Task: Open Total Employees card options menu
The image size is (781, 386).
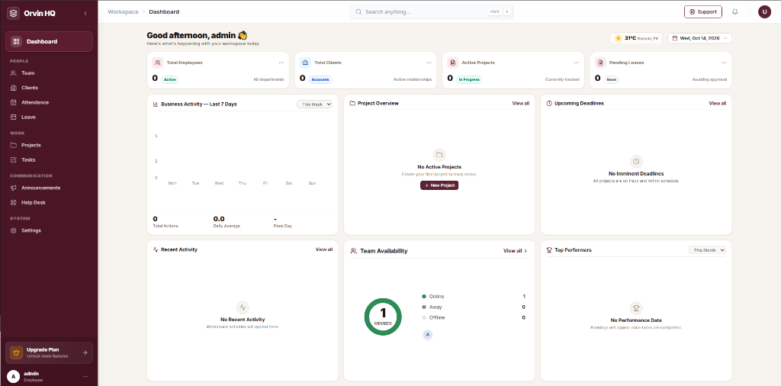Action: click(x=281, y=63)
